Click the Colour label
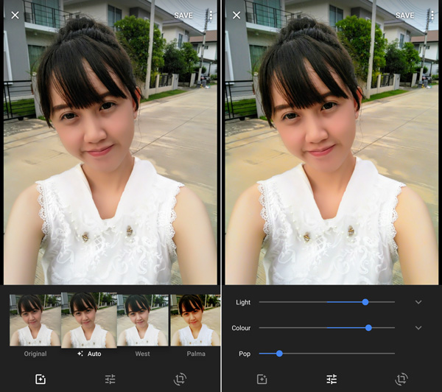This screenshot has height=392, width=442. pos(241,328)
